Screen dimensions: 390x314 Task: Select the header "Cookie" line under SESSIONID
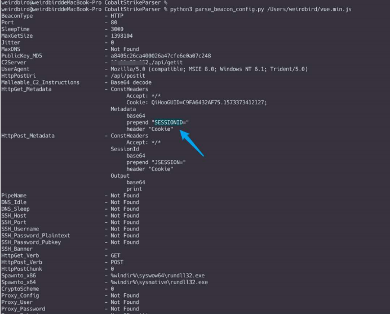click(150, 129)
